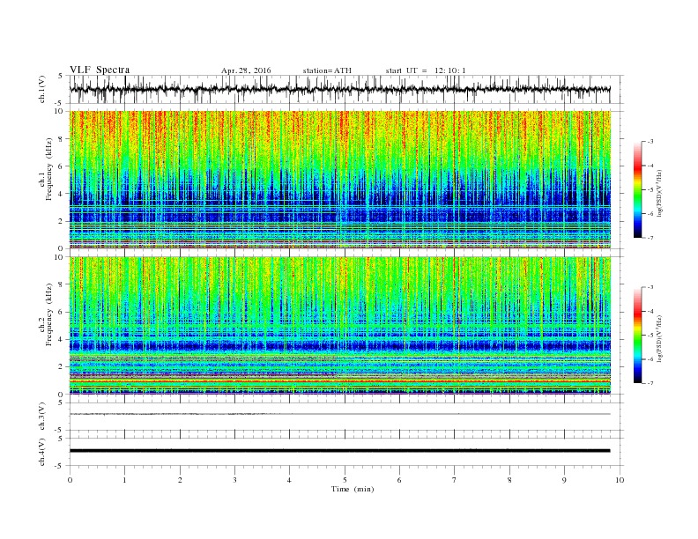Click the ch.1 voltage waveform trace
This screenshot has width=698, height=539.
339,89
